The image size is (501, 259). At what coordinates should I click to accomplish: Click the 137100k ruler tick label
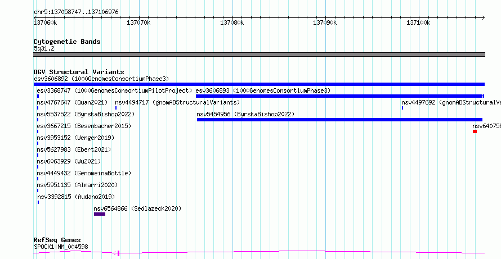pos(418,22)
